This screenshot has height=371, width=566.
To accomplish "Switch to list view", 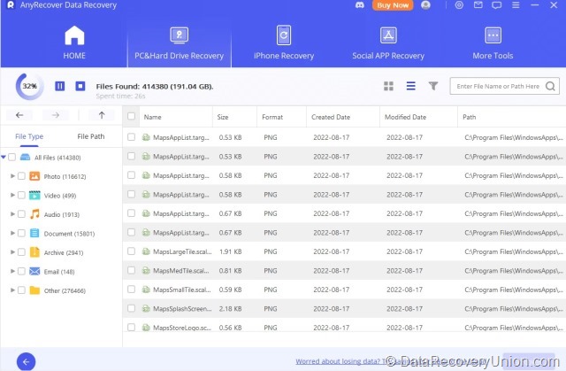I will 410,86.
